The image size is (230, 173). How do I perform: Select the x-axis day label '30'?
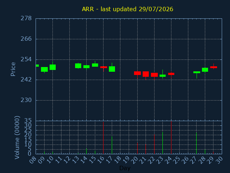point(220,160)
